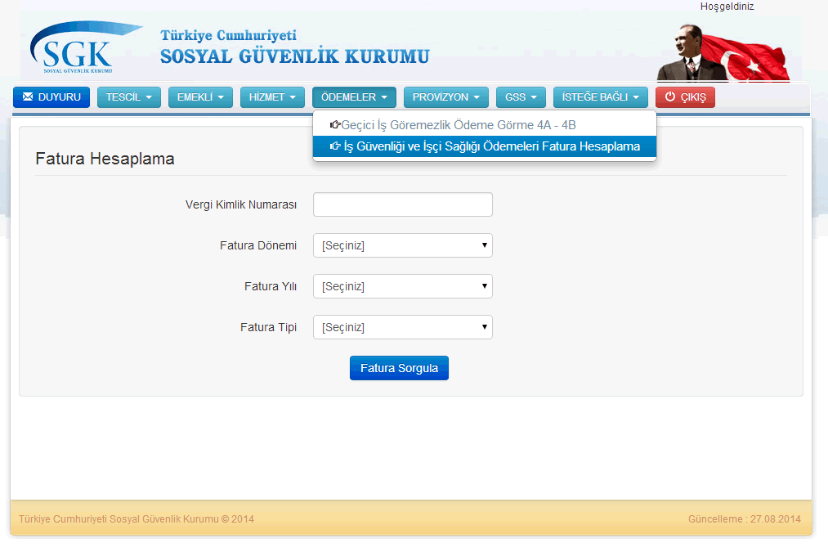This screenshot has width=828, height=552.
Task: Focus the Vergi Kimlik Numarası field
Action: coord(402,204)
